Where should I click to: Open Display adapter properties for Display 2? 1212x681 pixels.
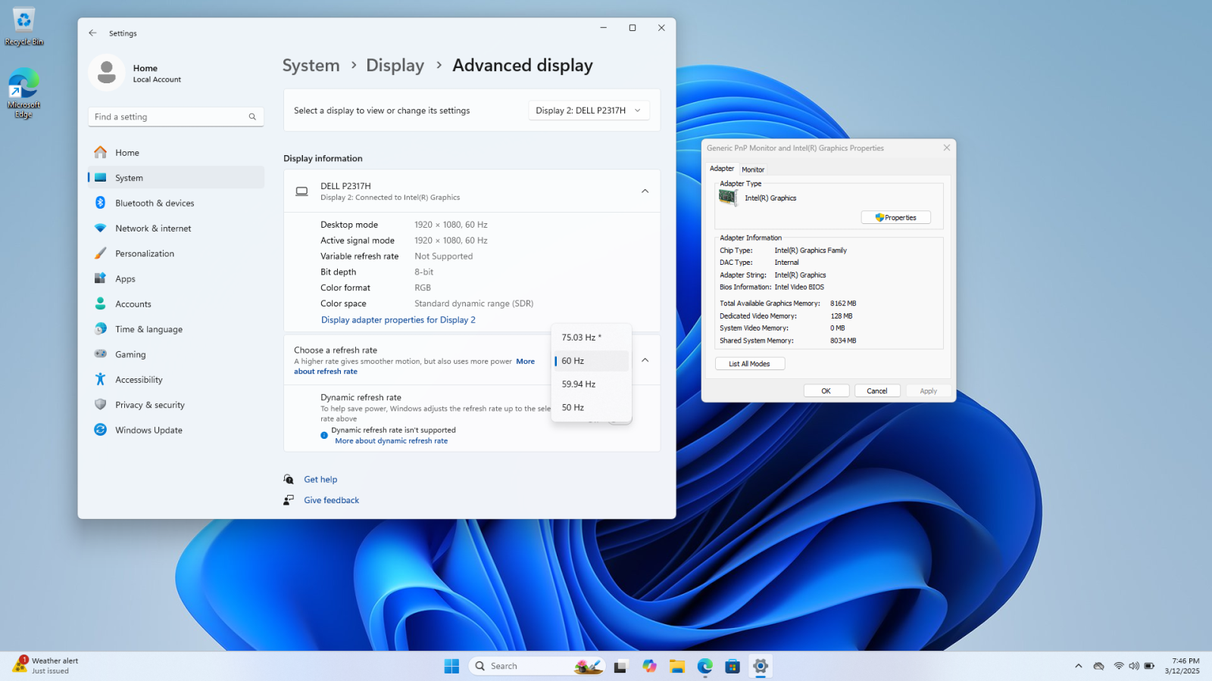pos(398,320)
